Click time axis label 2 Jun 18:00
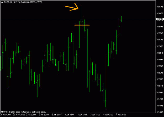164x117 pixels. [57, 115]
